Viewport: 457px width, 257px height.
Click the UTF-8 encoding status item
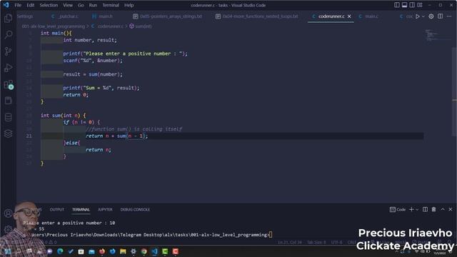coord(336,242)
